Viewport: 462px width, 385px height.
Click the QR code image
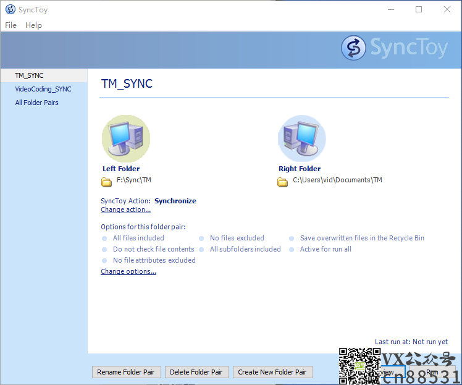(358, 365)
